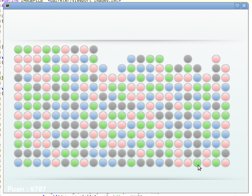Click the rightmost gray ball in the top row
Screen dimensions: 252x196
point(94,49)
